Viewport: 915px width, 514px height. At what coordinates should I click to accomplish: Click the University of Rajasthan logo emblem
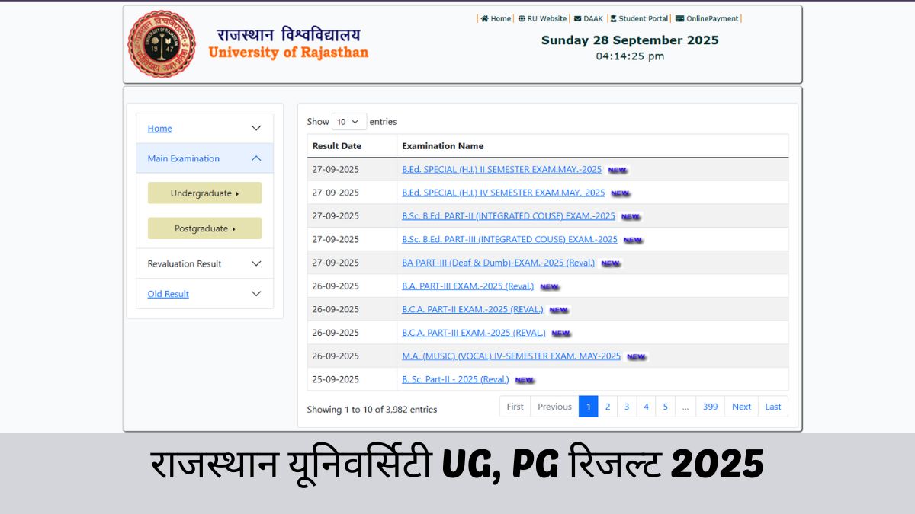tap(162, 44)
